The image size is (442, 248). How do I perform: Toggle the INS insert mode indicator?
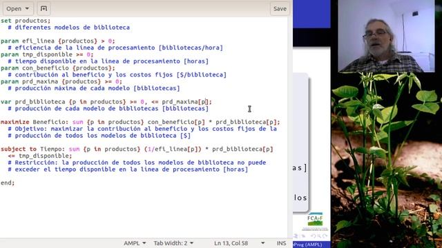pyautogui.click(x=281, y=243)
